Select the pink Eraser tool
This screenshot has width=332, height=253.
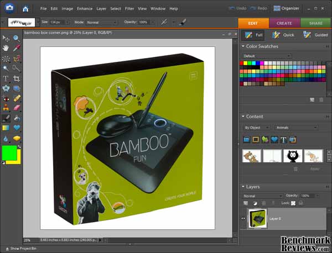[x=17, y=108]
